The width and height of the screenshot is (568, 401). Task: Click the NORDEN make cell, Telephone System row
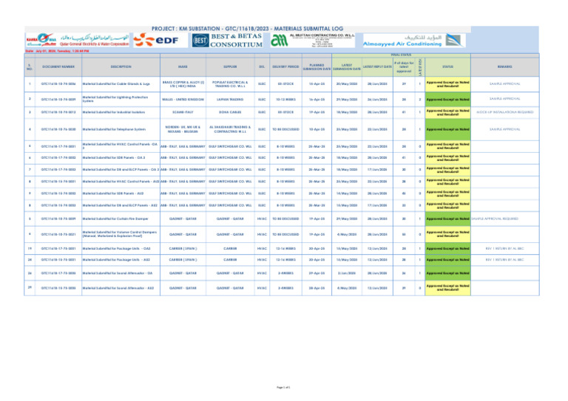183,129
